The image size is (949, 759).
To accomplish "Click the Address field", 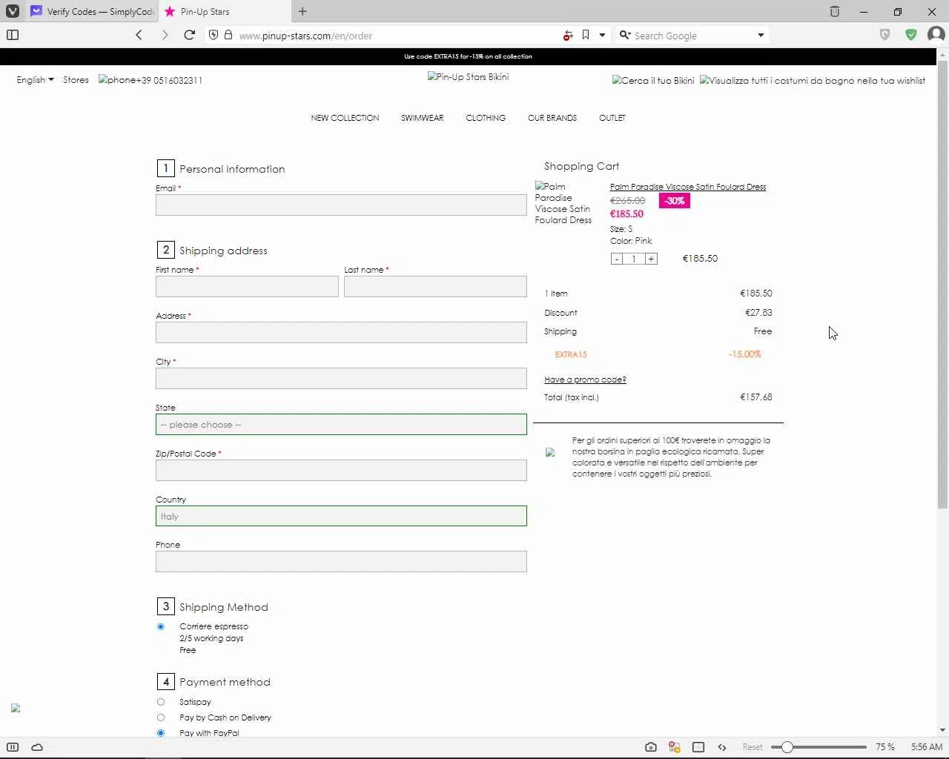I will [341, 332].
